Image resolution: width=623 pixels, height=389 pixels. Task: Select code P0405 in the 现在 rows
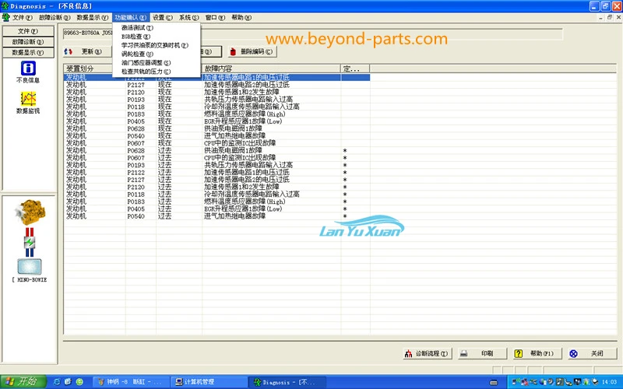pos(136,121)
